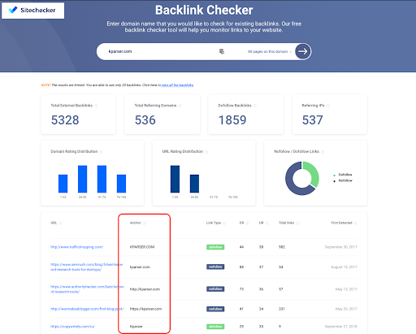416x334 pixels.
Task: Open the All pages on this domain dropdown
Action: (x=270, y=51)
